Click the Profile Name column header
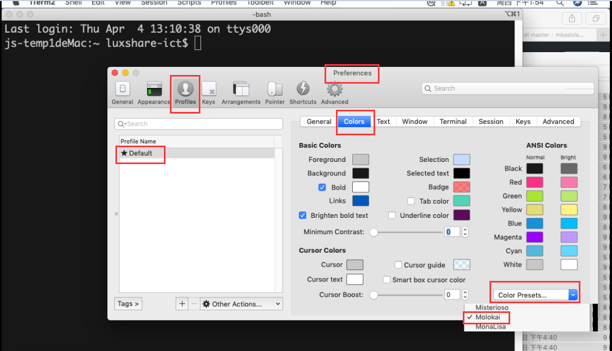Image resolution: width=612 pixels, height=351 pixels. (x=197, y=141)
